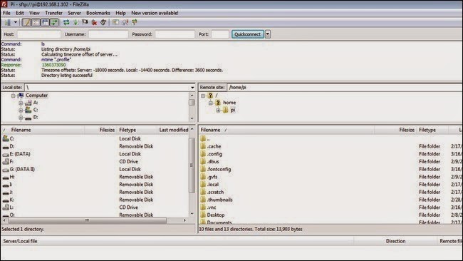Toggle synchronized browsing
The image size is (463, 261).
pyautogui.click(x=135, y=22)
